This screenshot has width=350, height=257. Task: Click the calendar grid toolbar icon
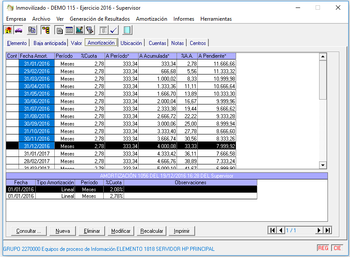point(69,30)
